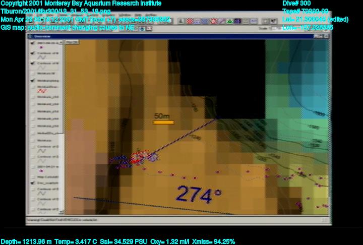Click the gray toolbar icon right of the dark purple icon
This screenshot has width=363, height=245.
pyautogui.click(x=246, y=21)
